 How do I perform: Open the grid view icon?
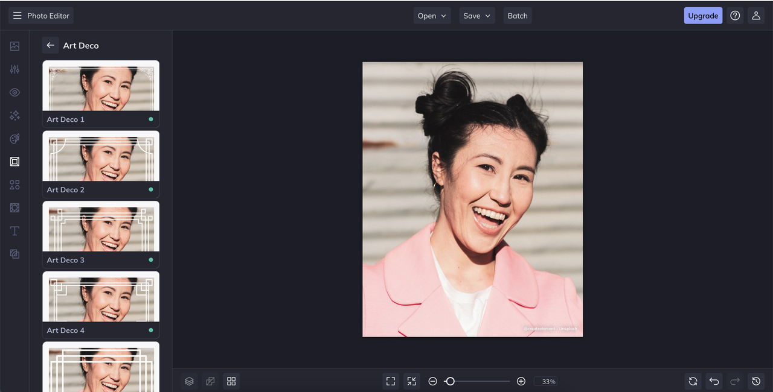click(x=231, y=381)
